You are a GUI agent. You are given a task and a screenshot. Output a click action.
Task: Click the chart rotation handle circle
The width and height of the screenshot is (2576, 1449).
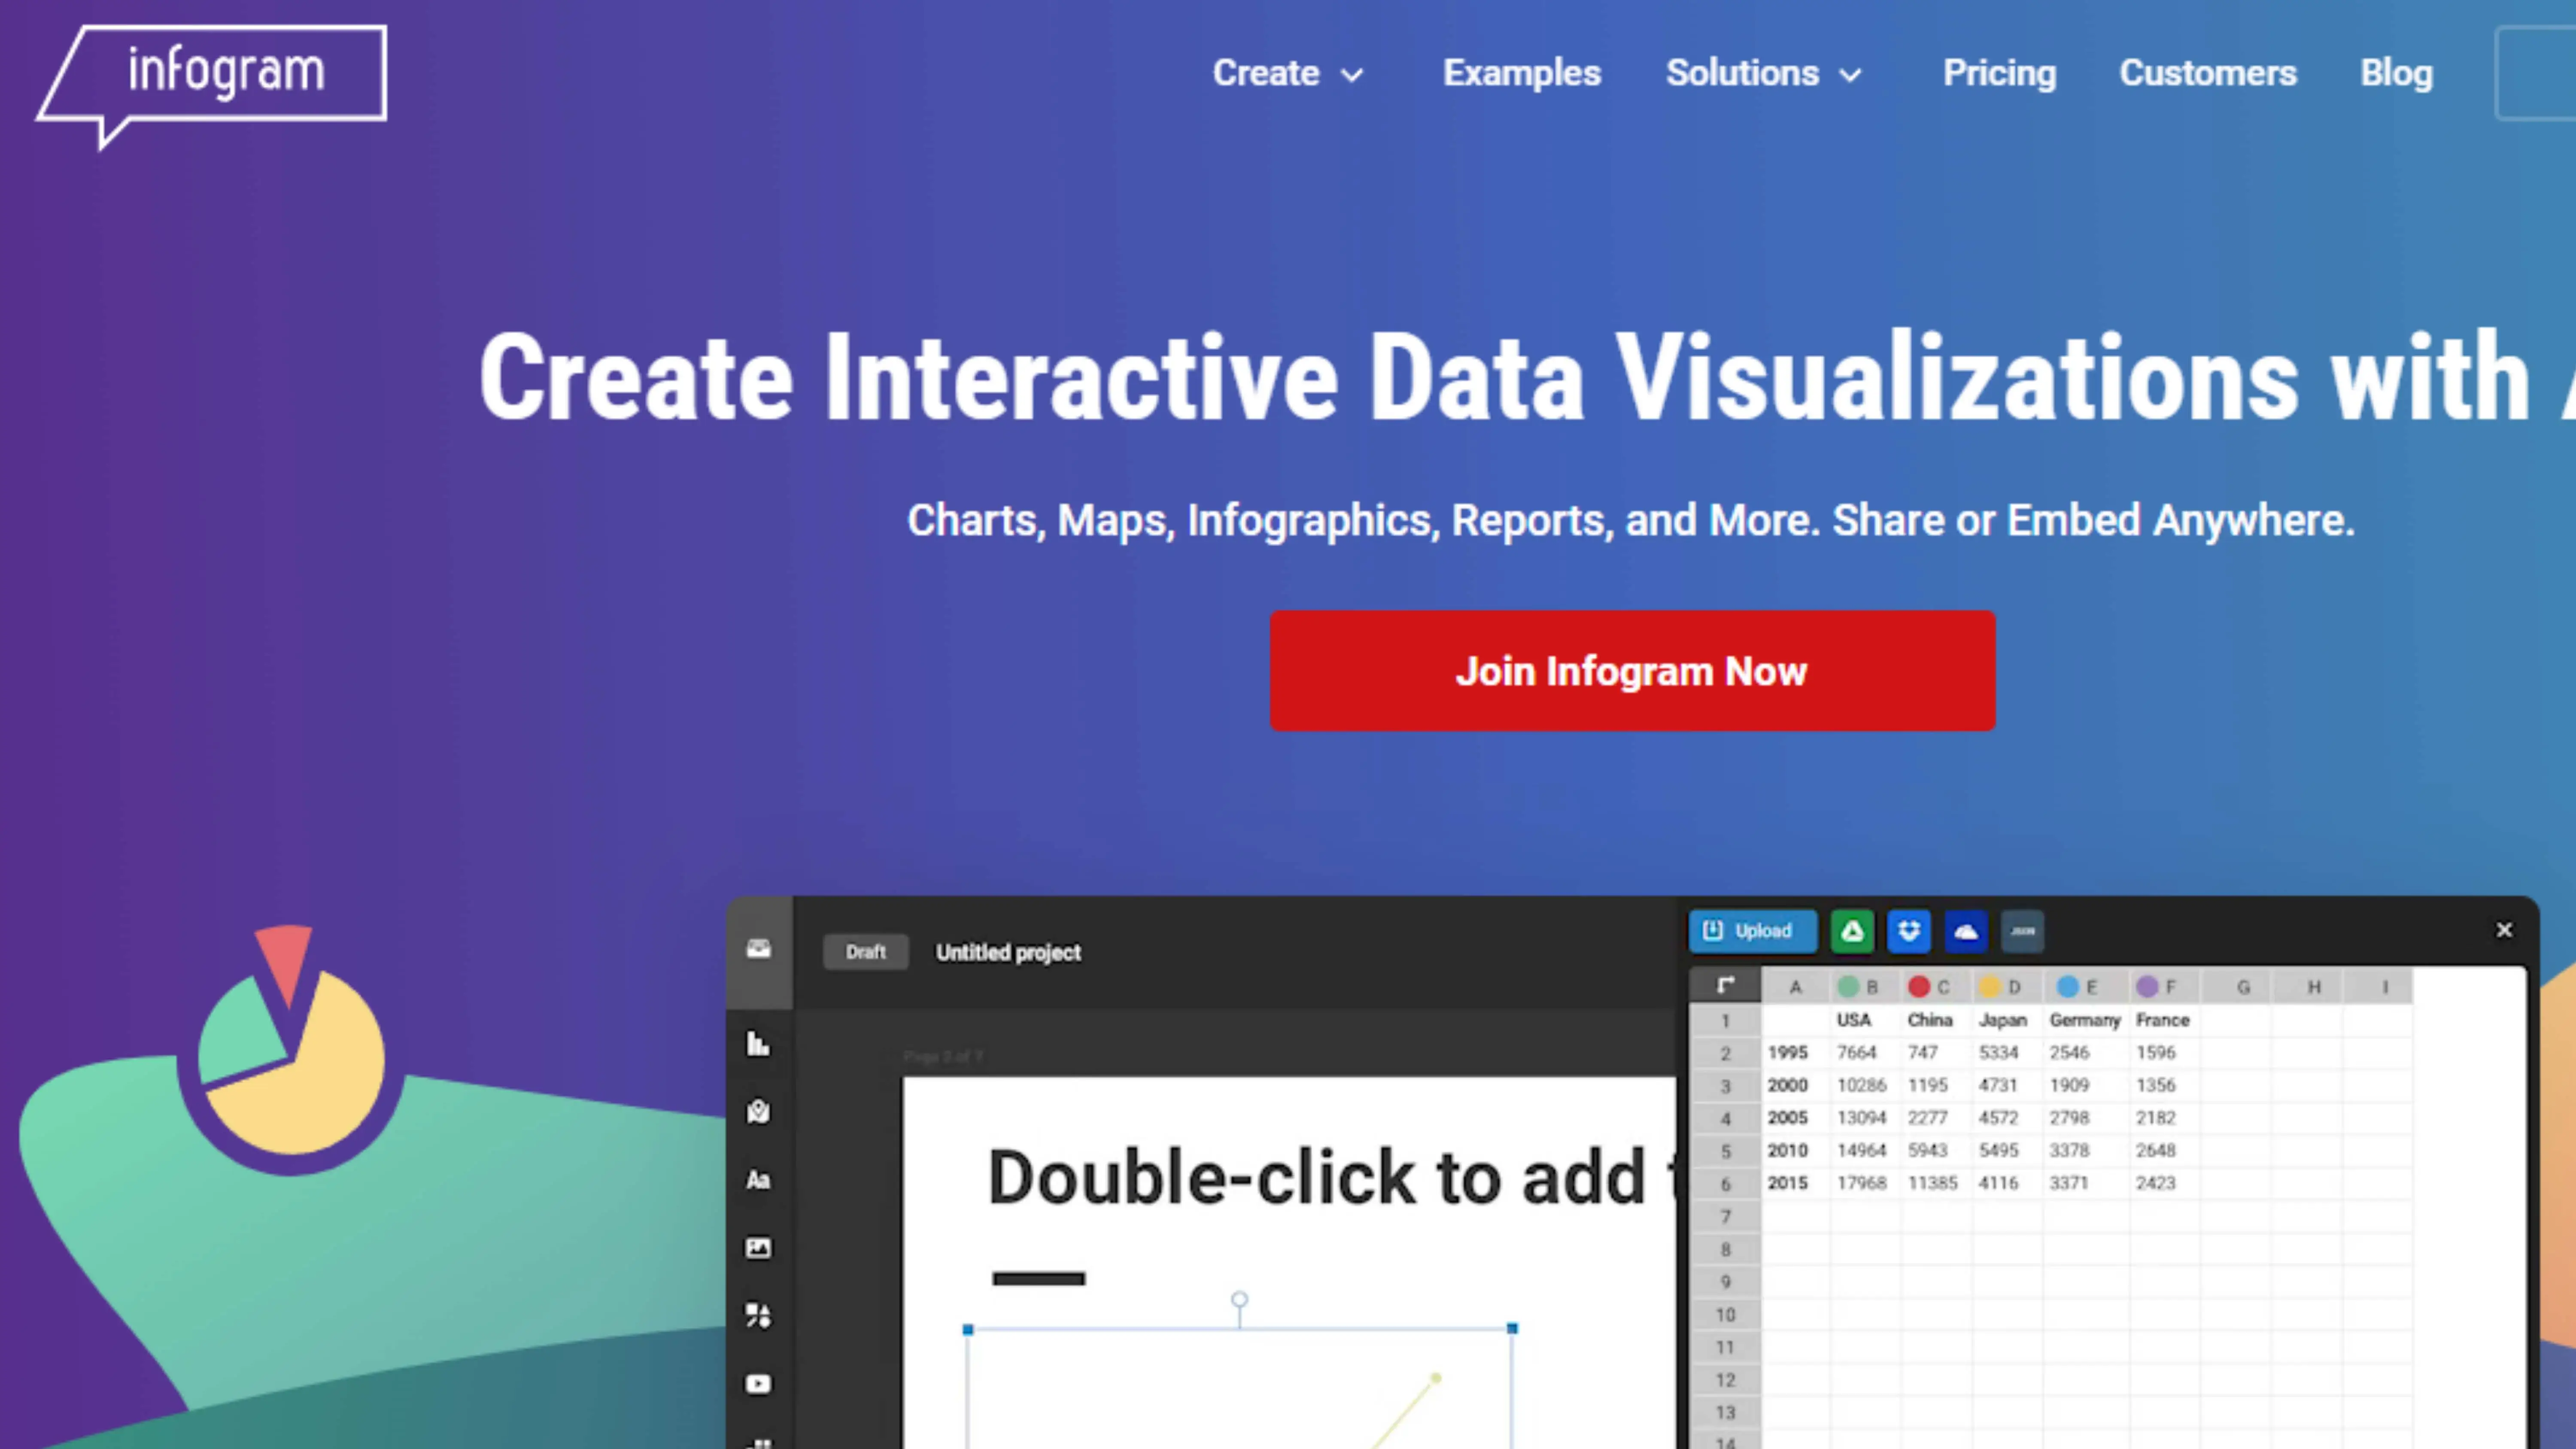1240,1300
